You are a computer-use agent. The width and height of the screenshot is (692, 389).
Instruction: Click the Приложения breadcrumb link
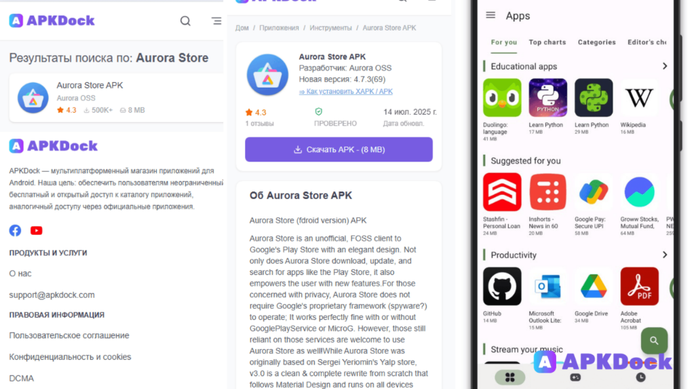[279, 28]
